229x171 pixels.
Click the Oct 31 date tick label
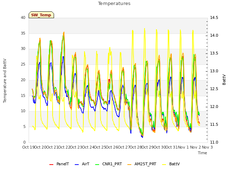(x=172, y=147)
